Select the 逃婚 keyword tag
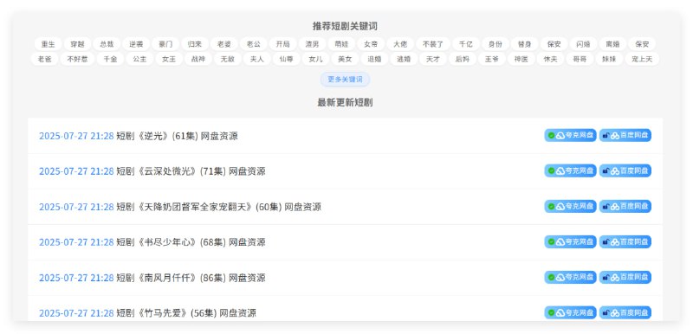This screenshot has width=693, height=334. (404, 59)
